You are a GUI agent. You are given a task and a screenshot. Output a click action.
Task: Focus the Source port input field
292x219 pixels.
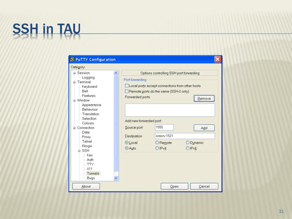coord(164,127)
